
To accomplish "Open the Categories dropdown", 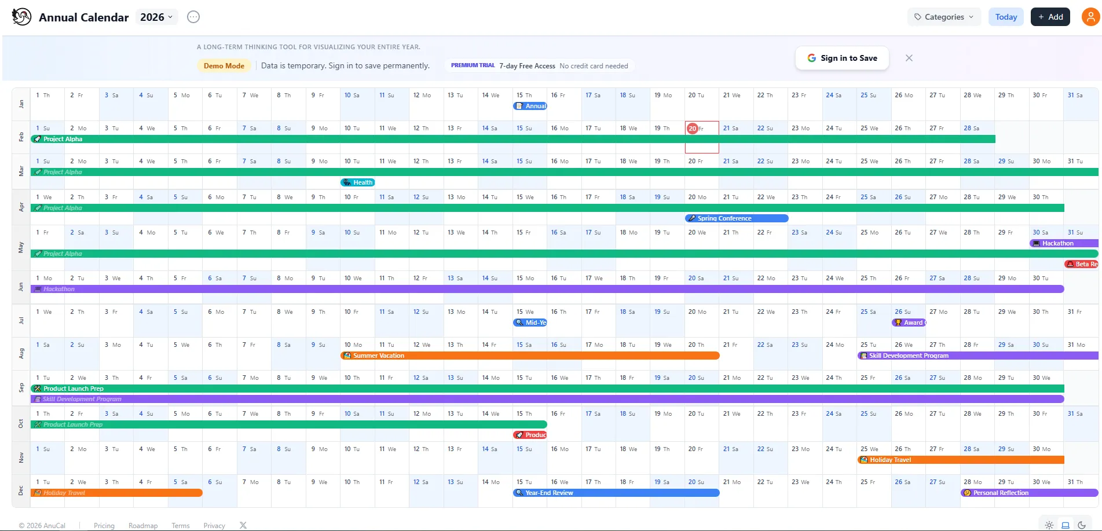I will 944,17.
